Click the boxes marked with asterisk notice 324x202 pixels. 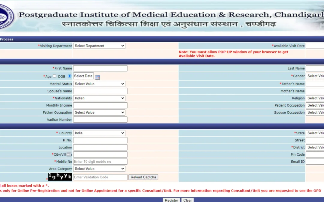(x=24, y=186)
